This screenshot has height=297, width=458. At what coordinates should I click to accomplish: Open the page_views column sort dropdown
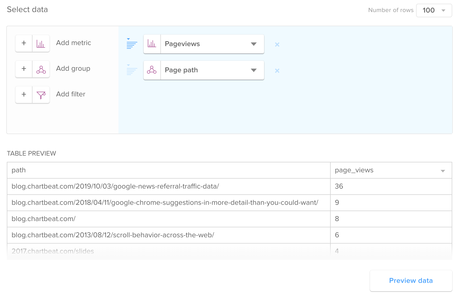[x=443, y=170]
